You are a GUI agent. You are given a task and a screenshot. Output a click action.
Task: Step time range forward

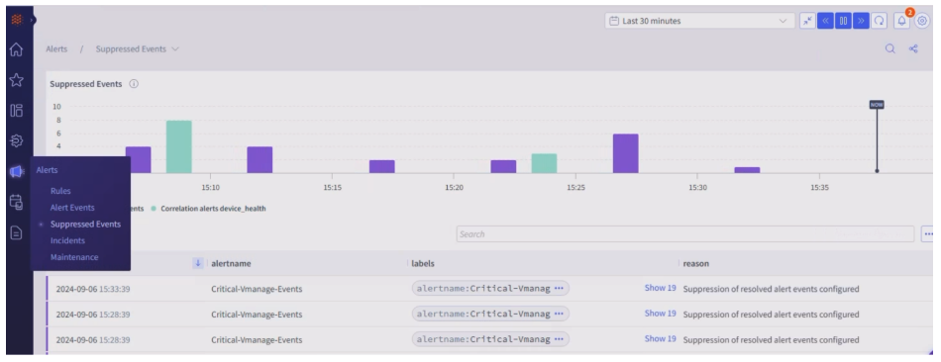coord(861,21)
